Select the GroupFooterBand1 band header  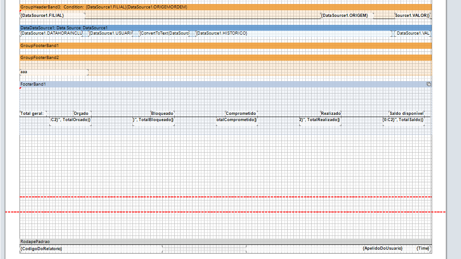pos(226,46)
